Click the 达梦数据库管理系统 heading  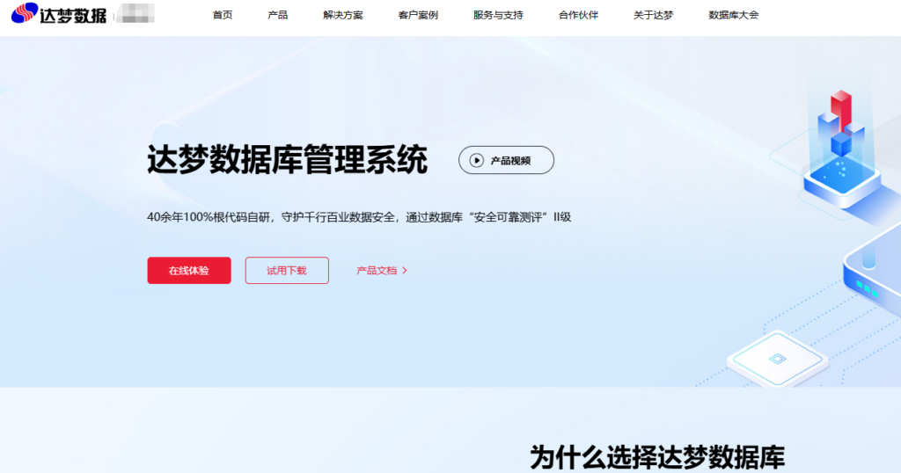pyautogui.click(x=288, y=160)
